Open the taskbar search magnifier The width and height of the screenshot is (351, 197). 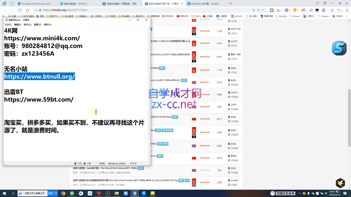tap(13, 193)
